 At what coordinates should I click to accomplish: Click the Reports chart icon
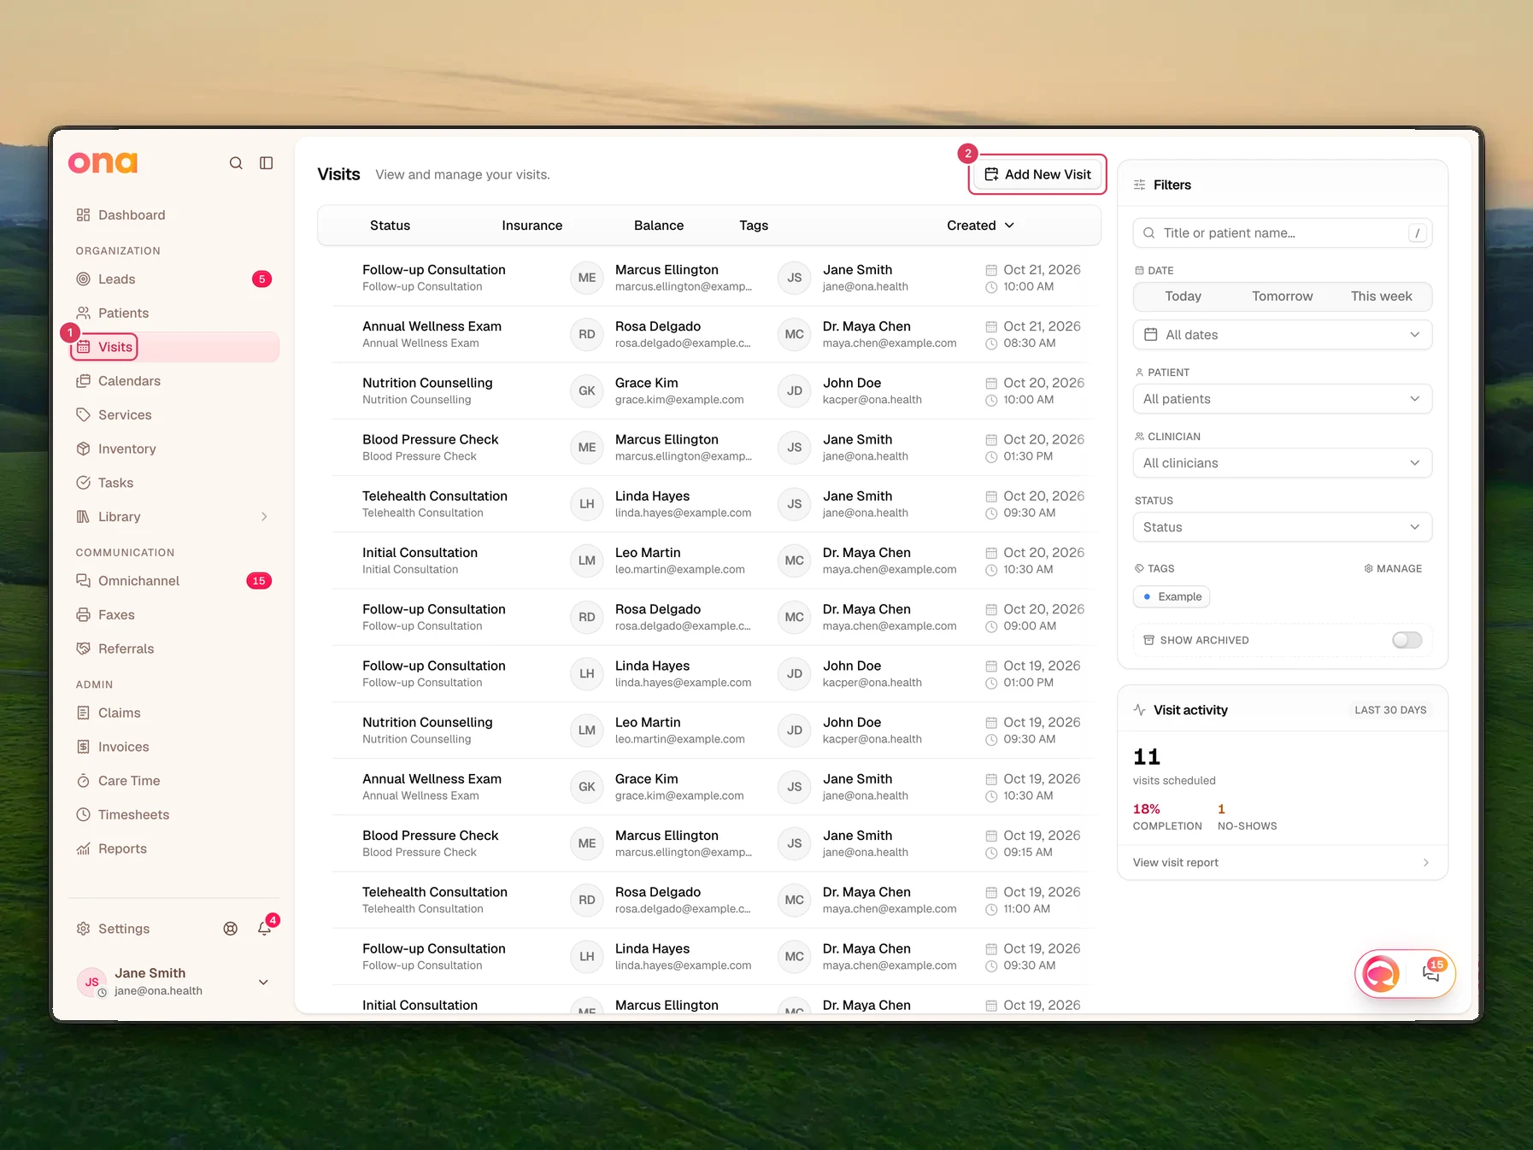pyautogui.click(x=83, y=849)
